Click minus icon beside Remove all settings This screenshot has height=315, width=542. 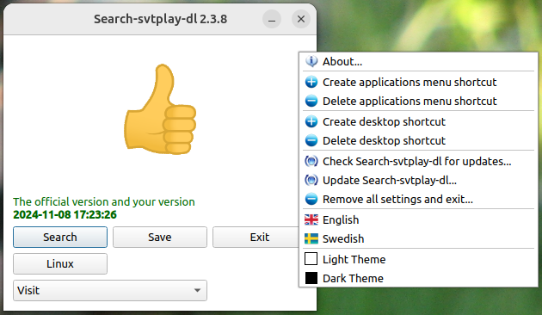pyautogui.click(x=311, y=199)
